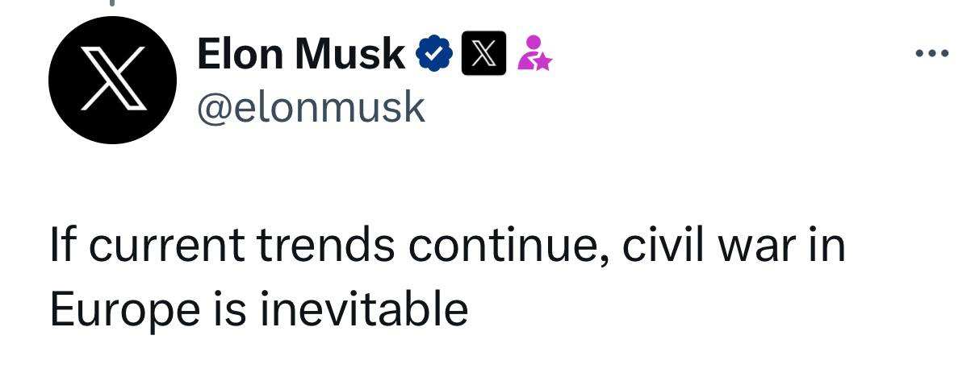The image size is (975, 381).
Task: Open the three-dot more options menu
Action: [x=932, y=54]
